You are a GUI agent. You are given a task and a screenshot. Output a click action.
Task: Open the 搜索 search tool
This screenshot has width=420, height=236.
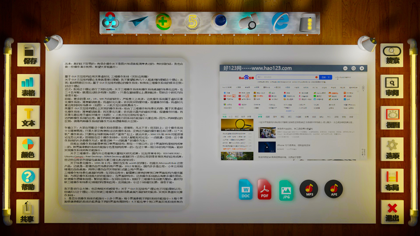391,55
